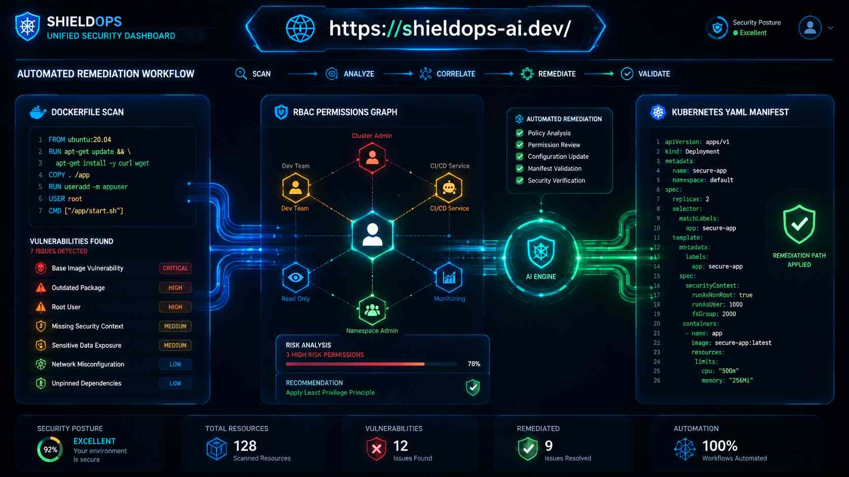
Task: Click the Network Misconfiguration icon
Action: coord(41,364)
